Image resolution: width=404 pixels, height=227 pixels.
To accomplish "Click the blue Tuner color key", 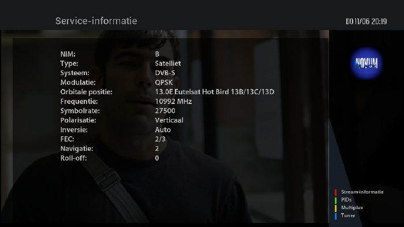I will coord(335,216).
